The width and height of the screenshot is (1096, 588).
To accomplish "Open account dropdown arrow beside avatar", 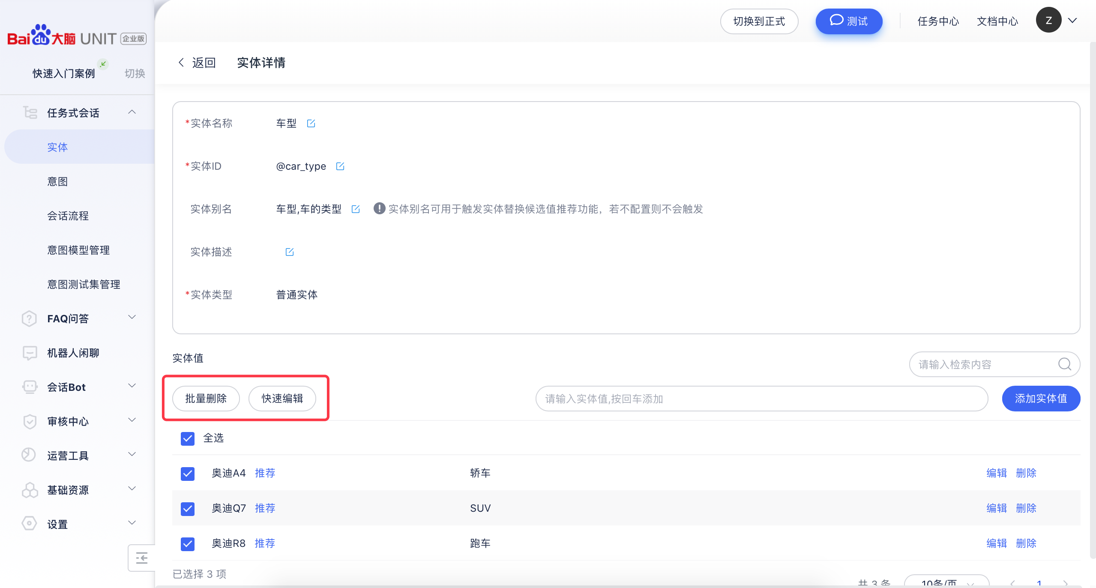I will [x=1072, y=21].
